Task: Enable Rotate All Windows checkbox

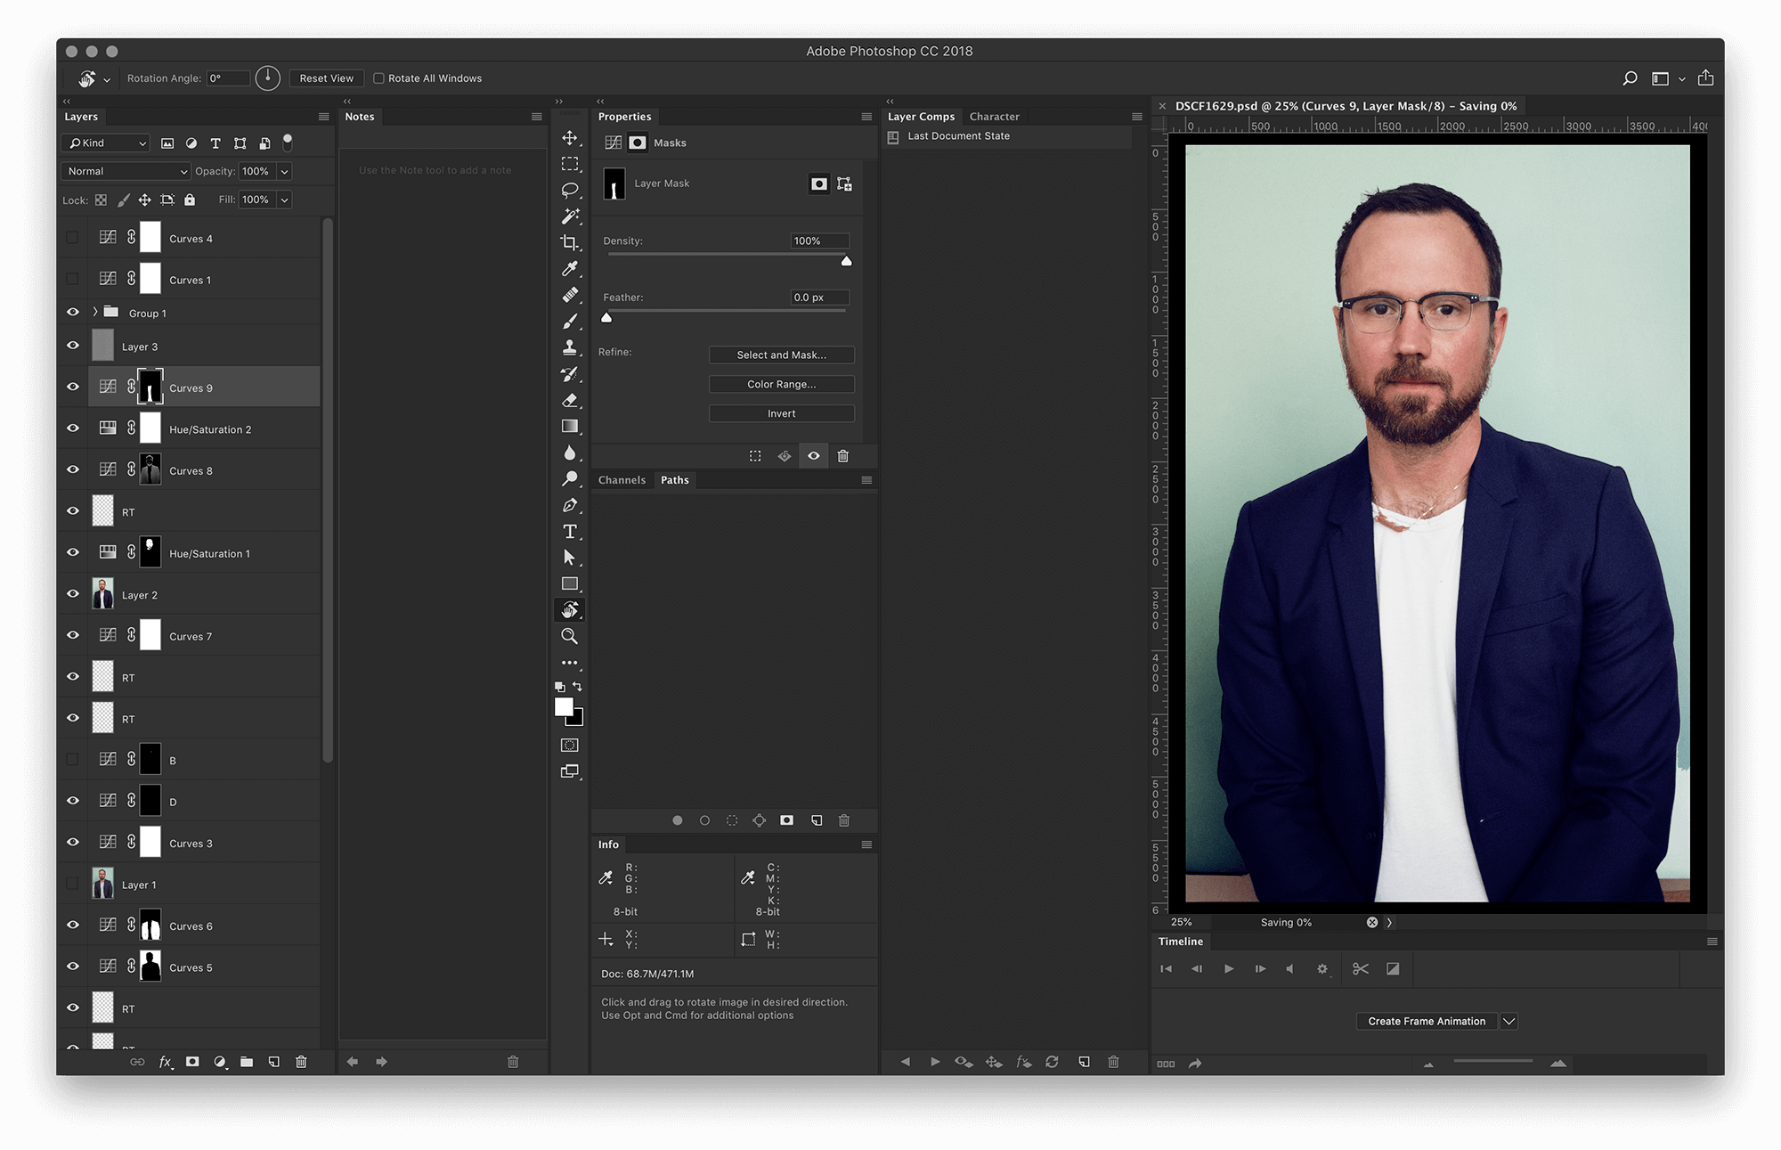Action: [x=378, y=78]
